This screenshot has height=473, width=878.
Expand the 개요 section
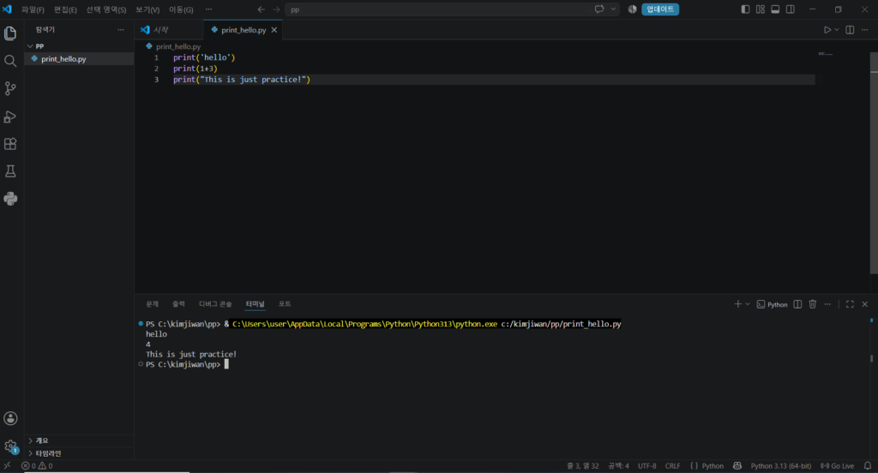79,440
